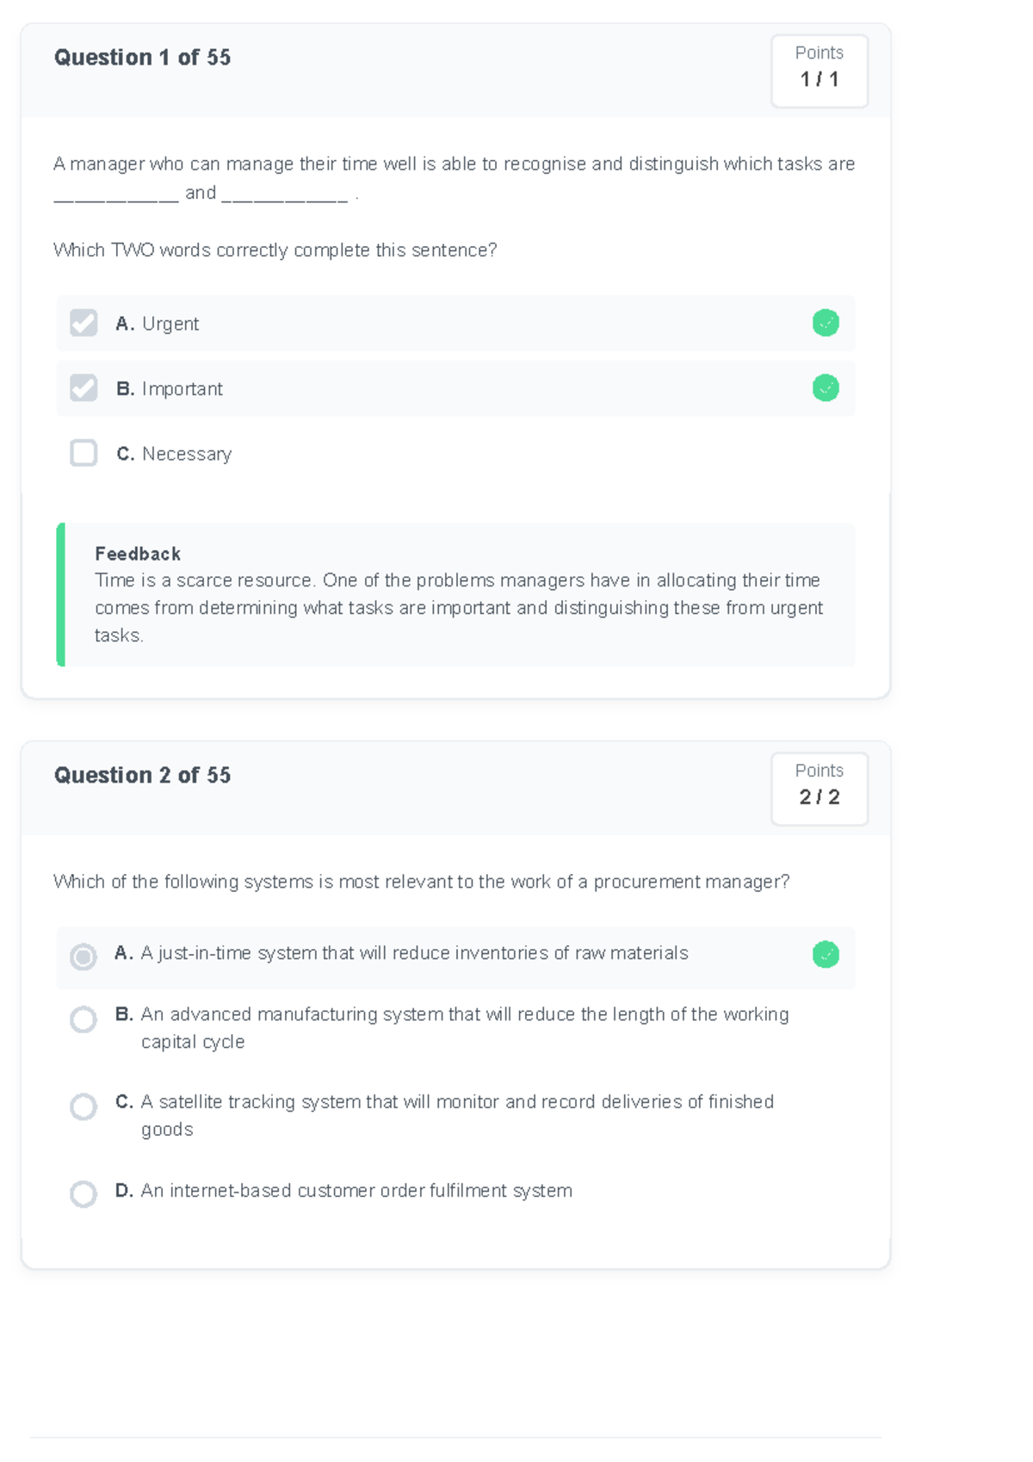1033x1462 pixels.
Task: Check the Necessary checkbox
Action: pos(83,453)
